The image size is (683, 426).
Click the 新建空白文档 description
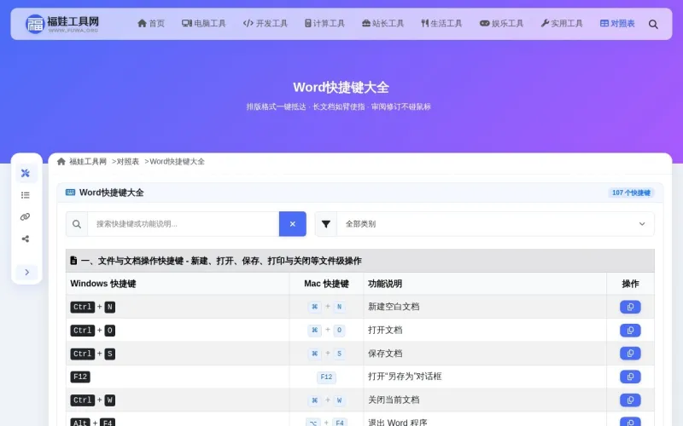tap(394, 307)
